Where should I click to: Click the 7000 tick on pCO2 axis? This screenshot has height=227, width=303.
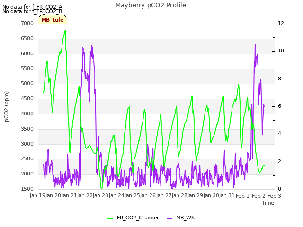point(27,23)
